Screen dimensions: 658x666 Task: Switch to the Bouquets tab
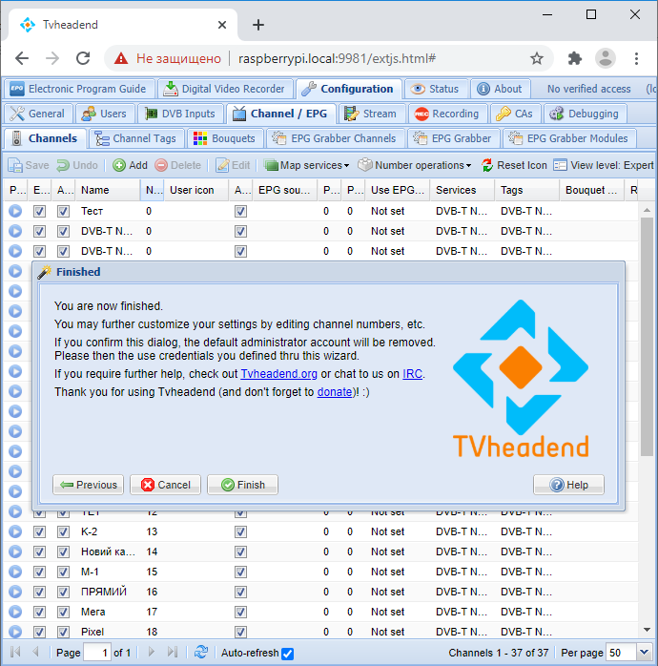point(224,138)
